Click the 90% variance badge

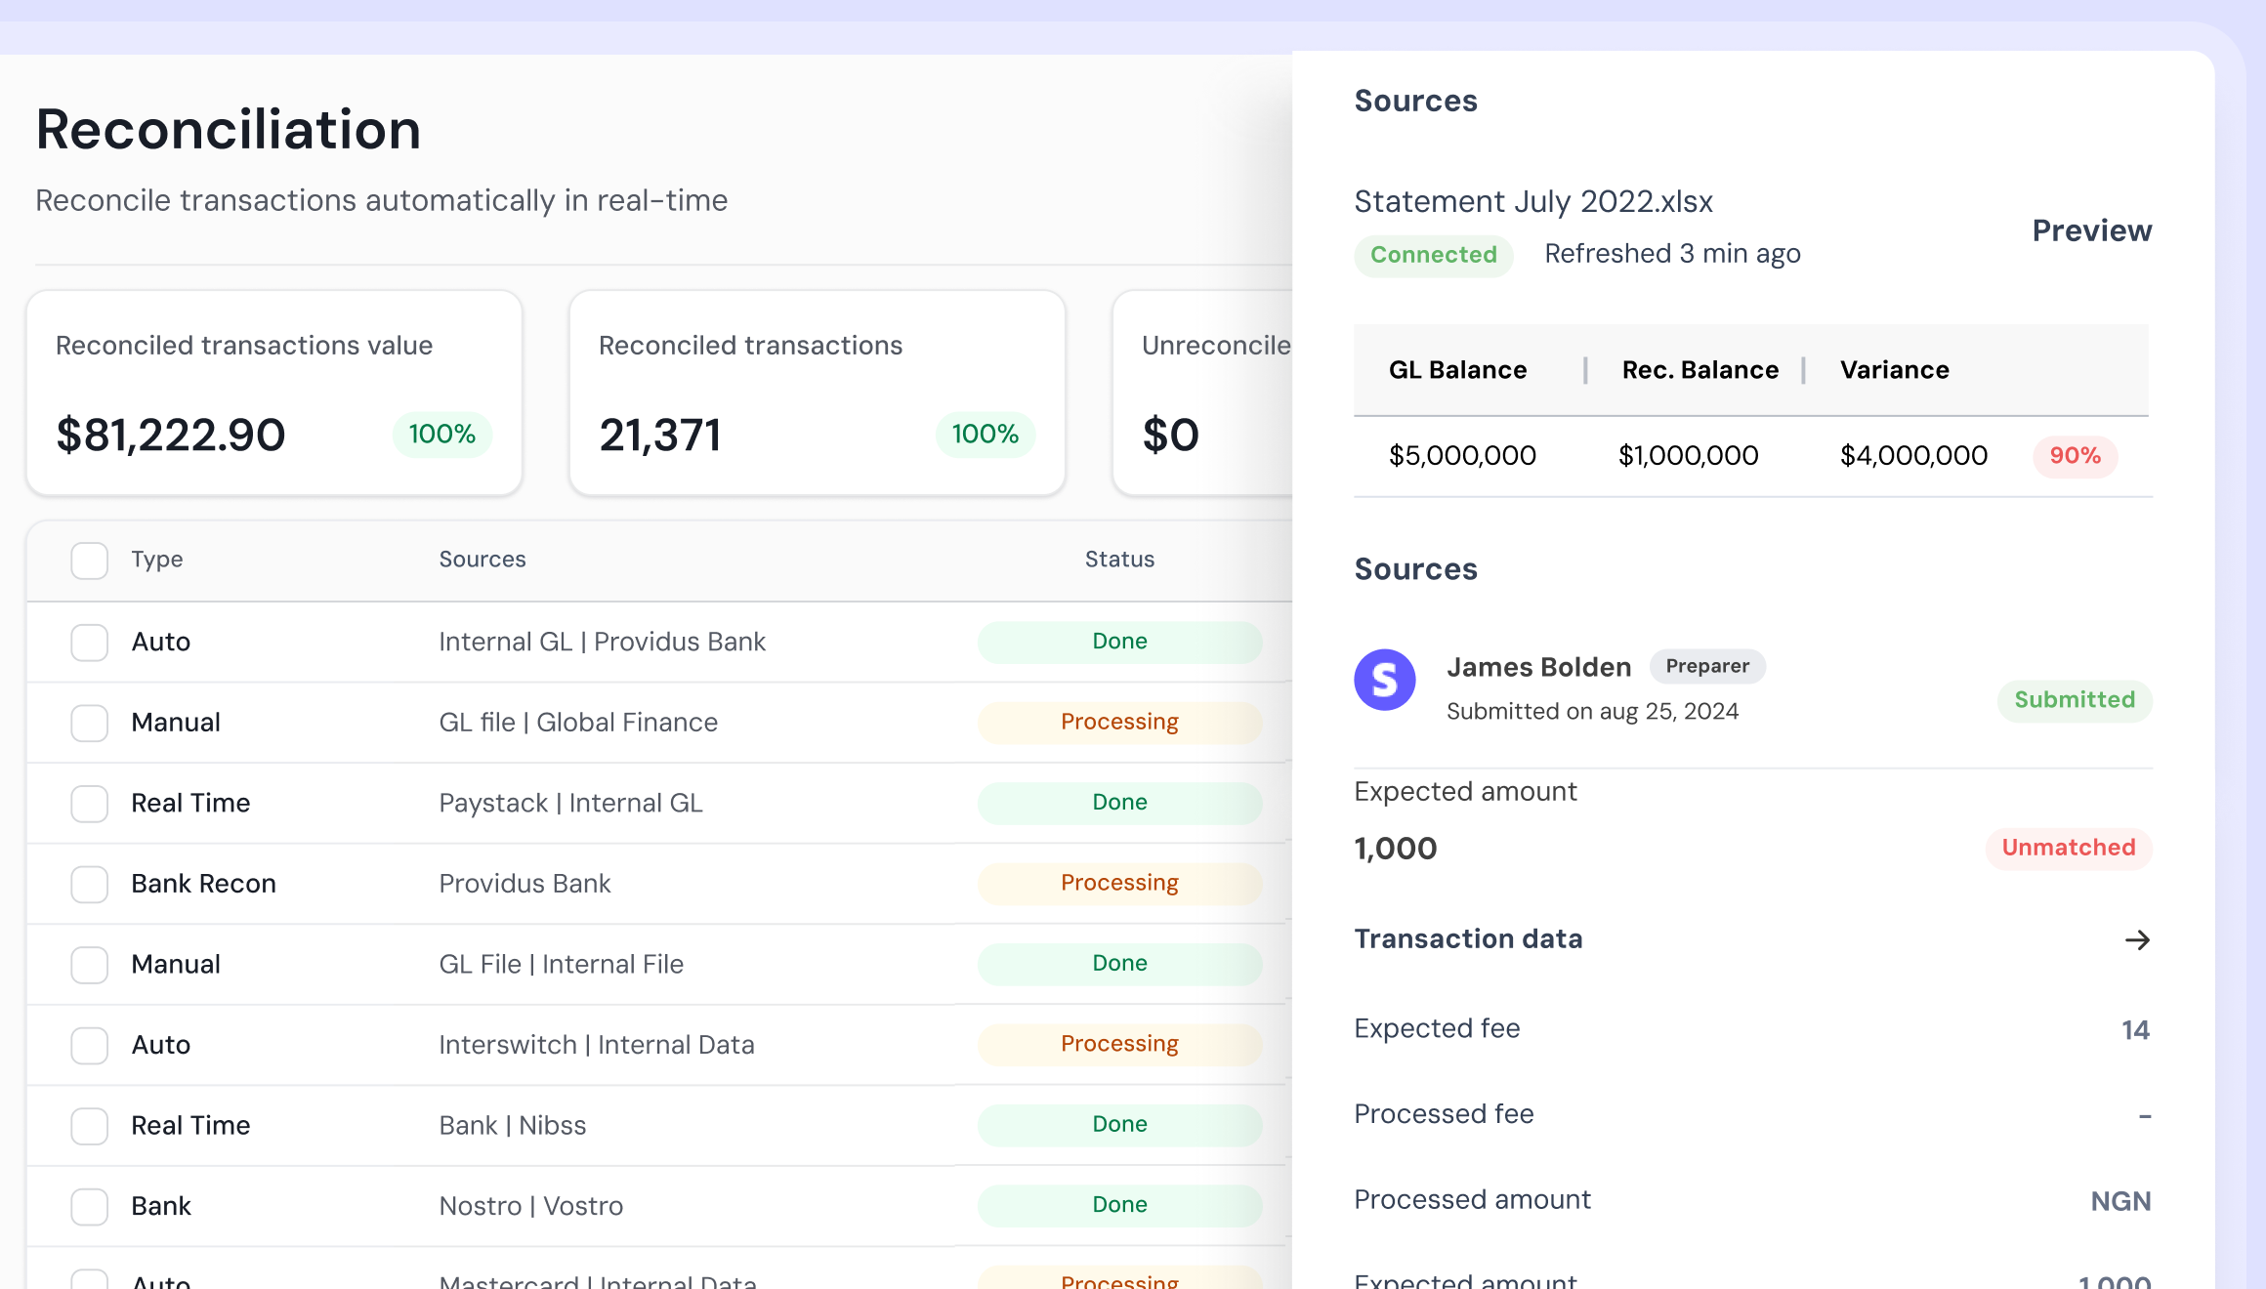(2075, 456)
